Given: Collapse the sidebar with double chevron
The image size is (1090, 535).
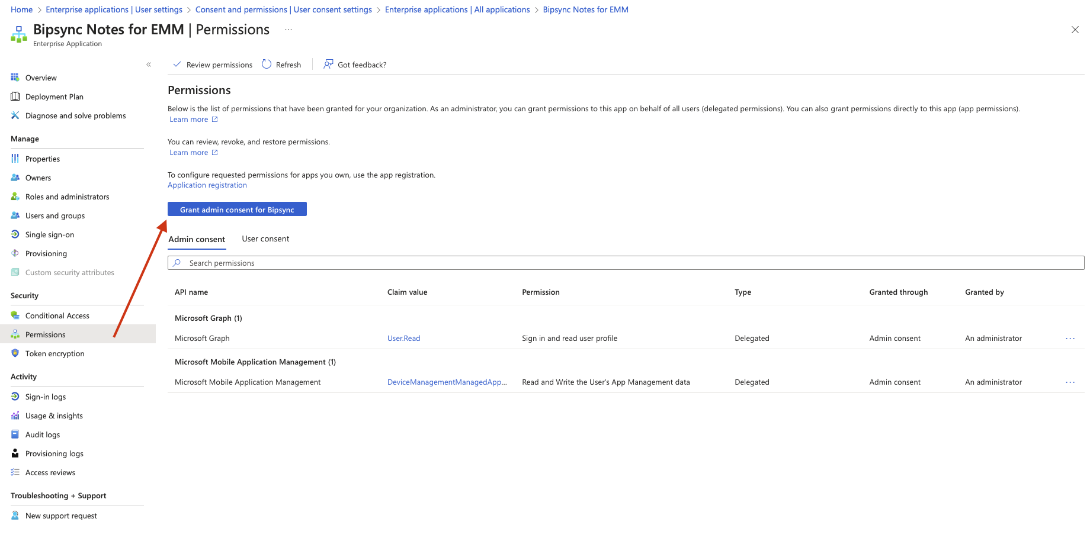Looking at the screenshot, I should click(x=149, y=65).
